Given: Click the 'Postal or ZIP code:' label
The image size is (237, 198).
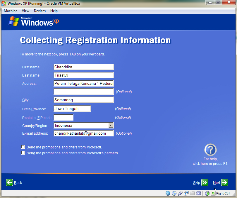Looking at the screenshot, I should [x=37, y=118].
